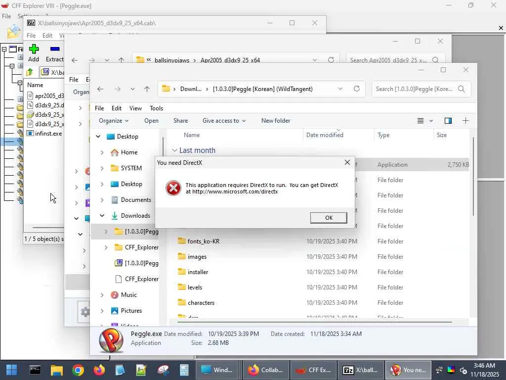
Task: Open the Give access to dropdown
Action: coord(224,121)
